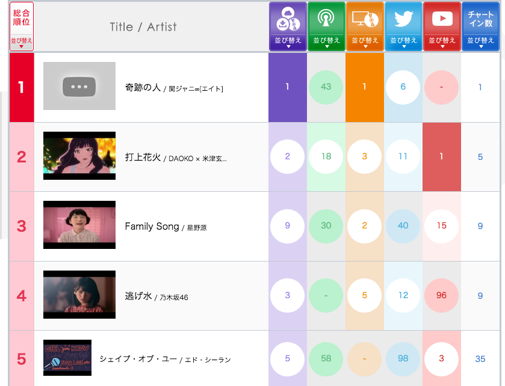This screenshot has width=505, height=386.
Task: Click YouTube rank 96 circle for 逃げ水
Action: 441,295
